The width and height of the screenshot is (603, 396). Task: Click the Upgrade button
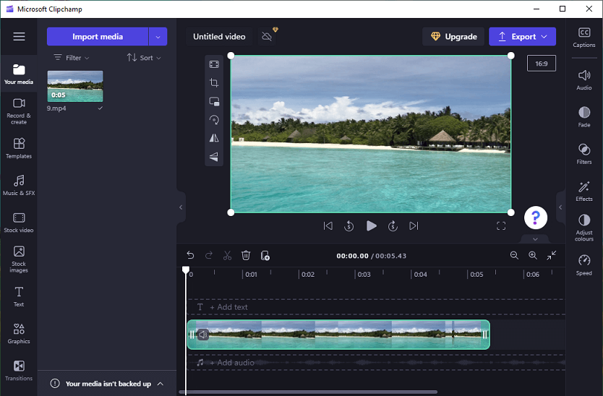(x=453, y=37)
